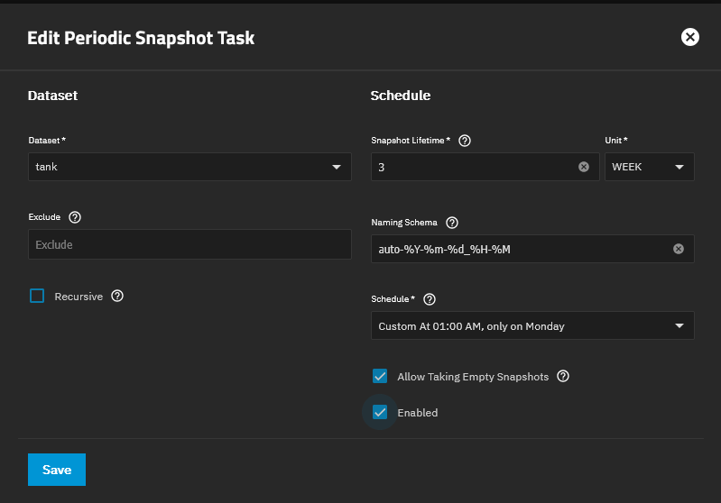
Task: Click the Save button
Action: tap(57, 470)
